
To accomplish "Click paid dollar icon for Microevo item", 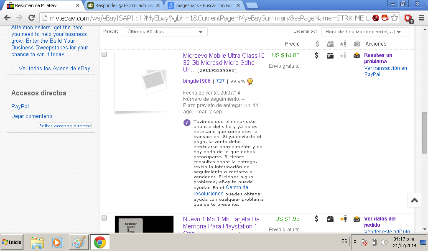I will click(x=316, y=56).
